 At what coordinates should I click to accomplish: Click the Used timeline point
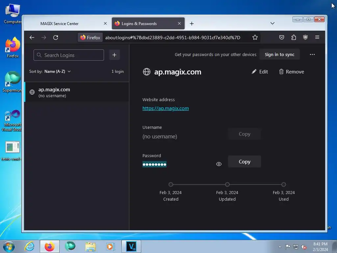click(x=283, y=184)
